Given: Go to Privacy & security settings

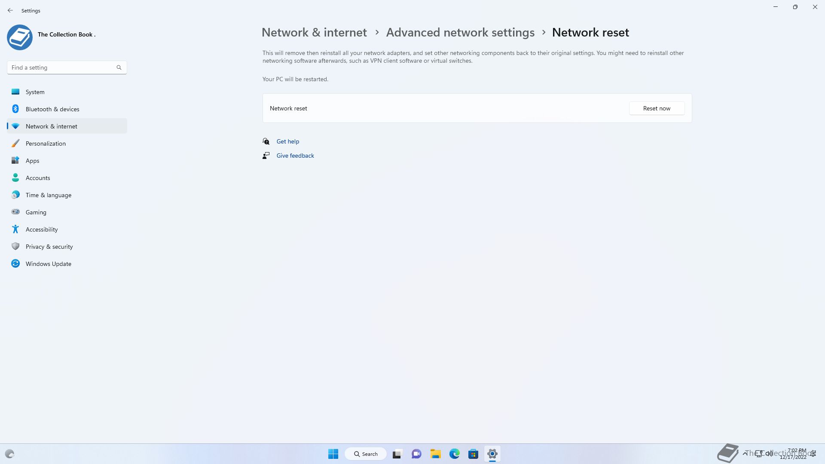Looking at the screenshot, I should click(x=67, y=247).
